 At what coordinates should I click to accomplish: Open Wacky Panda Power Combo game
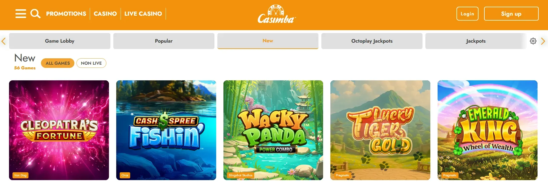click(x=273, y=130)
